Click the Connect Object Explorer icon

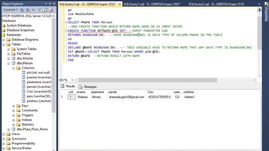(x=22, y=10)
